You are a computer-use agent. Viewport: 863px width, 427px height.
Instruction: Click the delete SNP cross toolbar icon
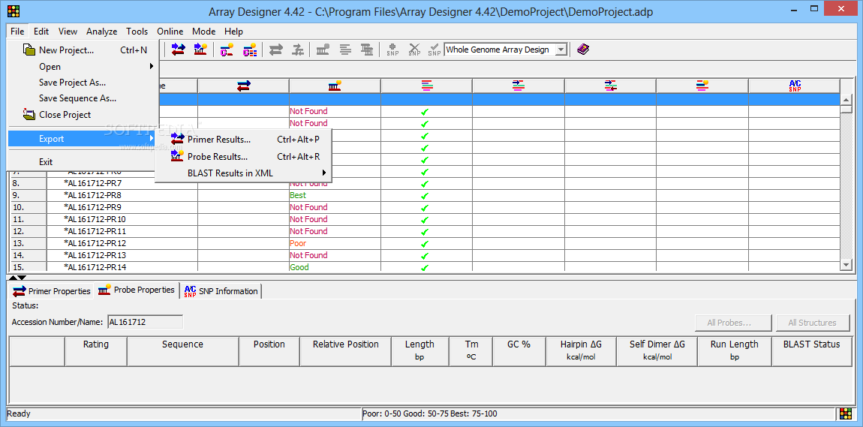point(414,50)
